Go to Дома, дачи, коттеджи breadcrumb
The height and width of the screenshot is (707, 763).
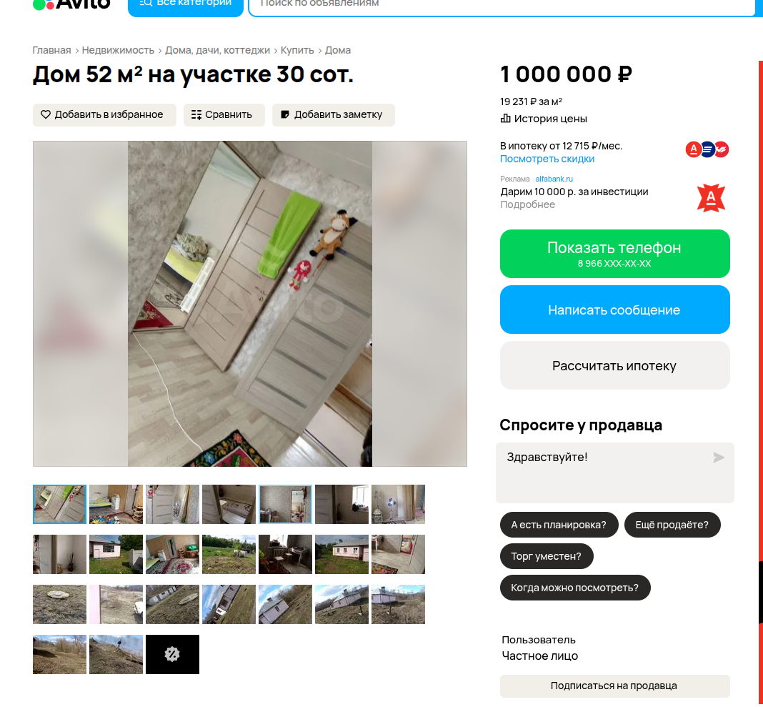217,50
